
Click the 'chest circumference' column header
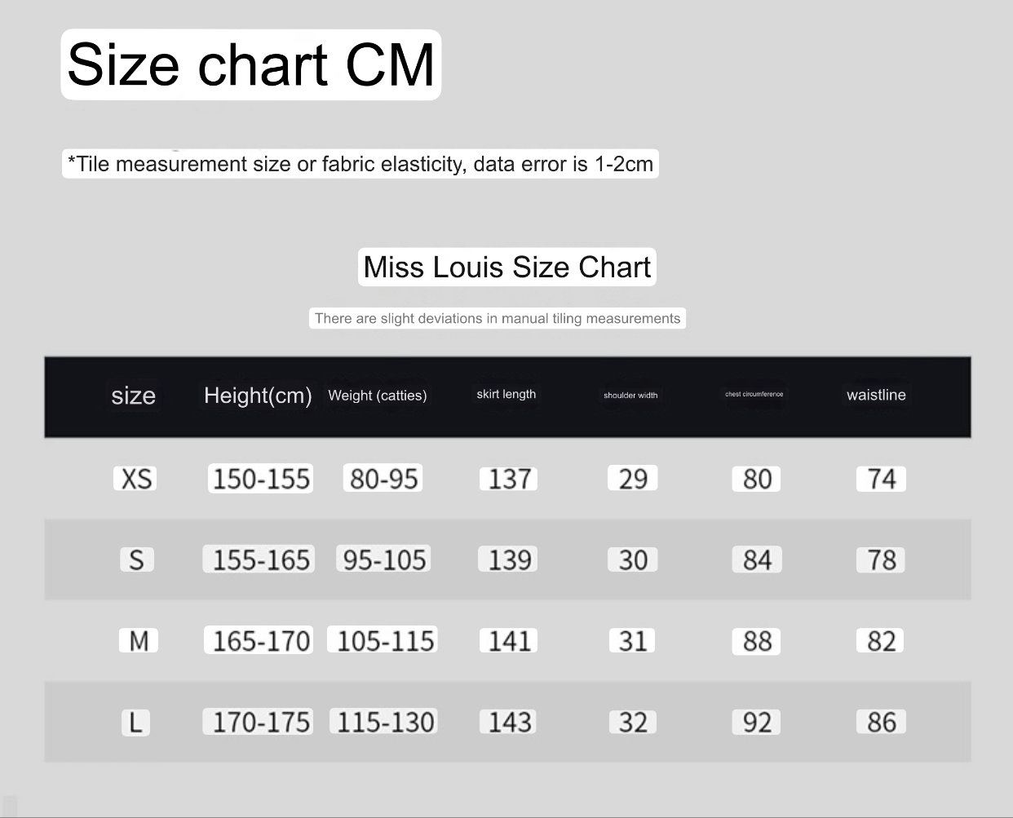point(754,394)
